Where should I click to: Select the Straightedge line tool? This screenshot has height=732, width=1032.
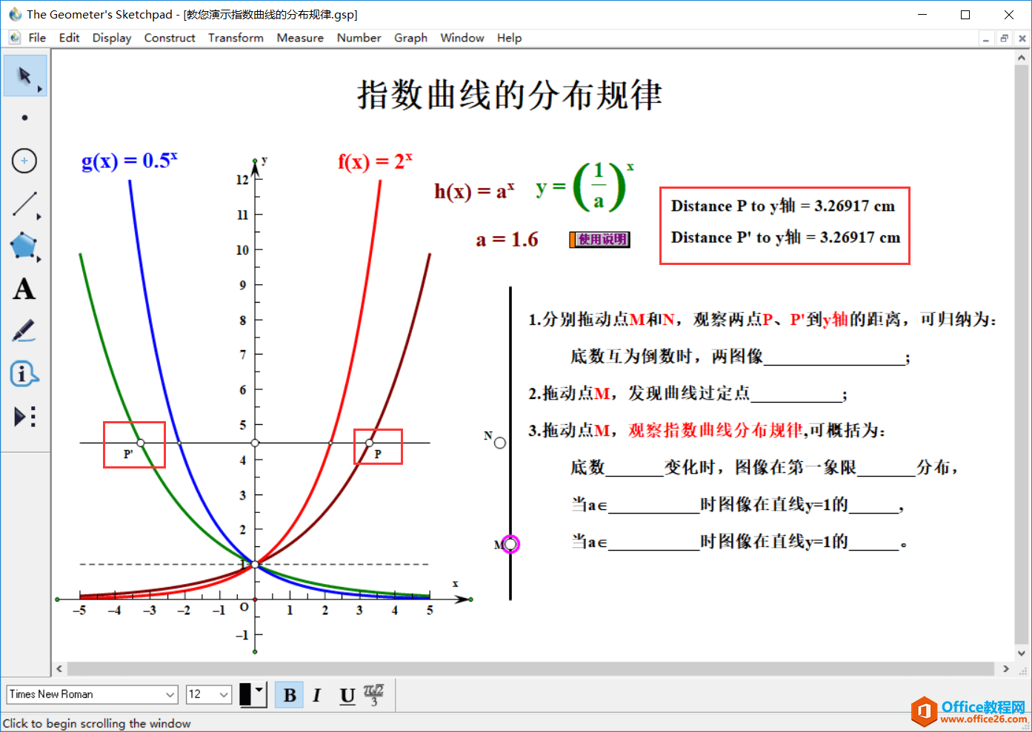[24, 204]
